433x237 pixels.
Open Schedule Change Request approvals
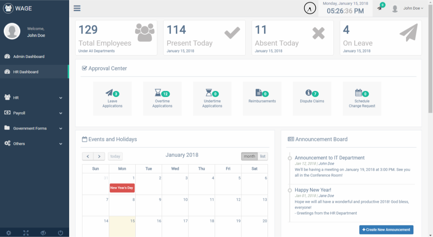pyautogui.click(x=362, y=98)
